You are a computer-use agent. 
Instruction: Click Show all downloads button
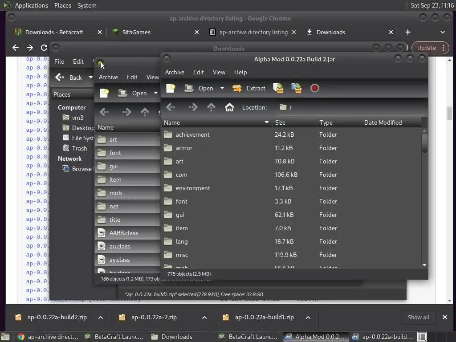(419, 317)
